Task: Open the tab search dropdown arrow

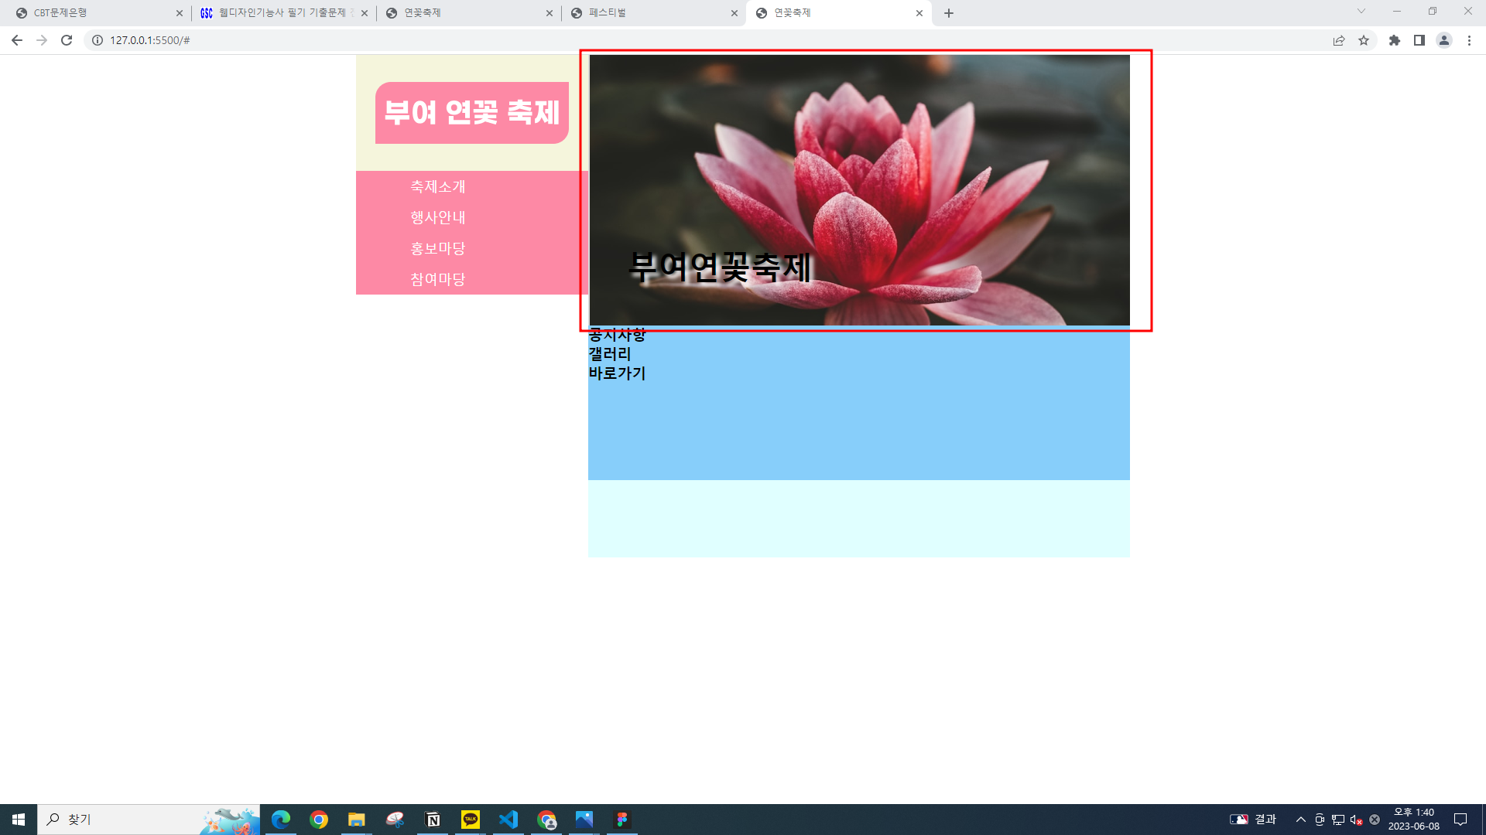Action: click(1361, 12)
